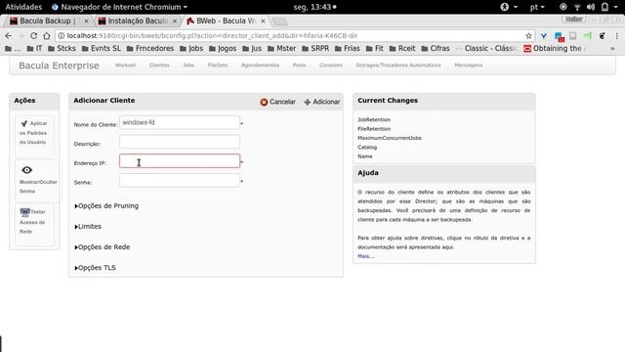625x352 pixels.
Task: Open the Stcks bookmarks folder
Action: tap(62, 48)
